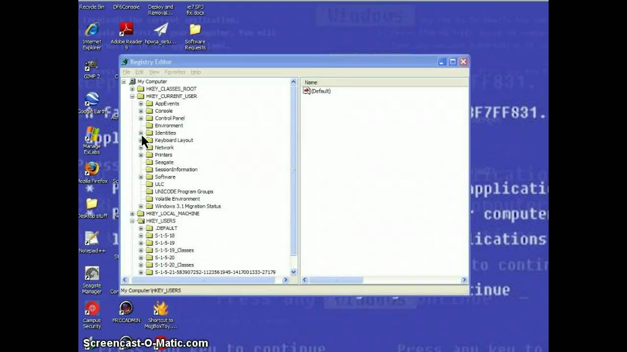Screen dimensions: 627x352
Task: Expand the Control Panel key
Action: coord(141,118)
